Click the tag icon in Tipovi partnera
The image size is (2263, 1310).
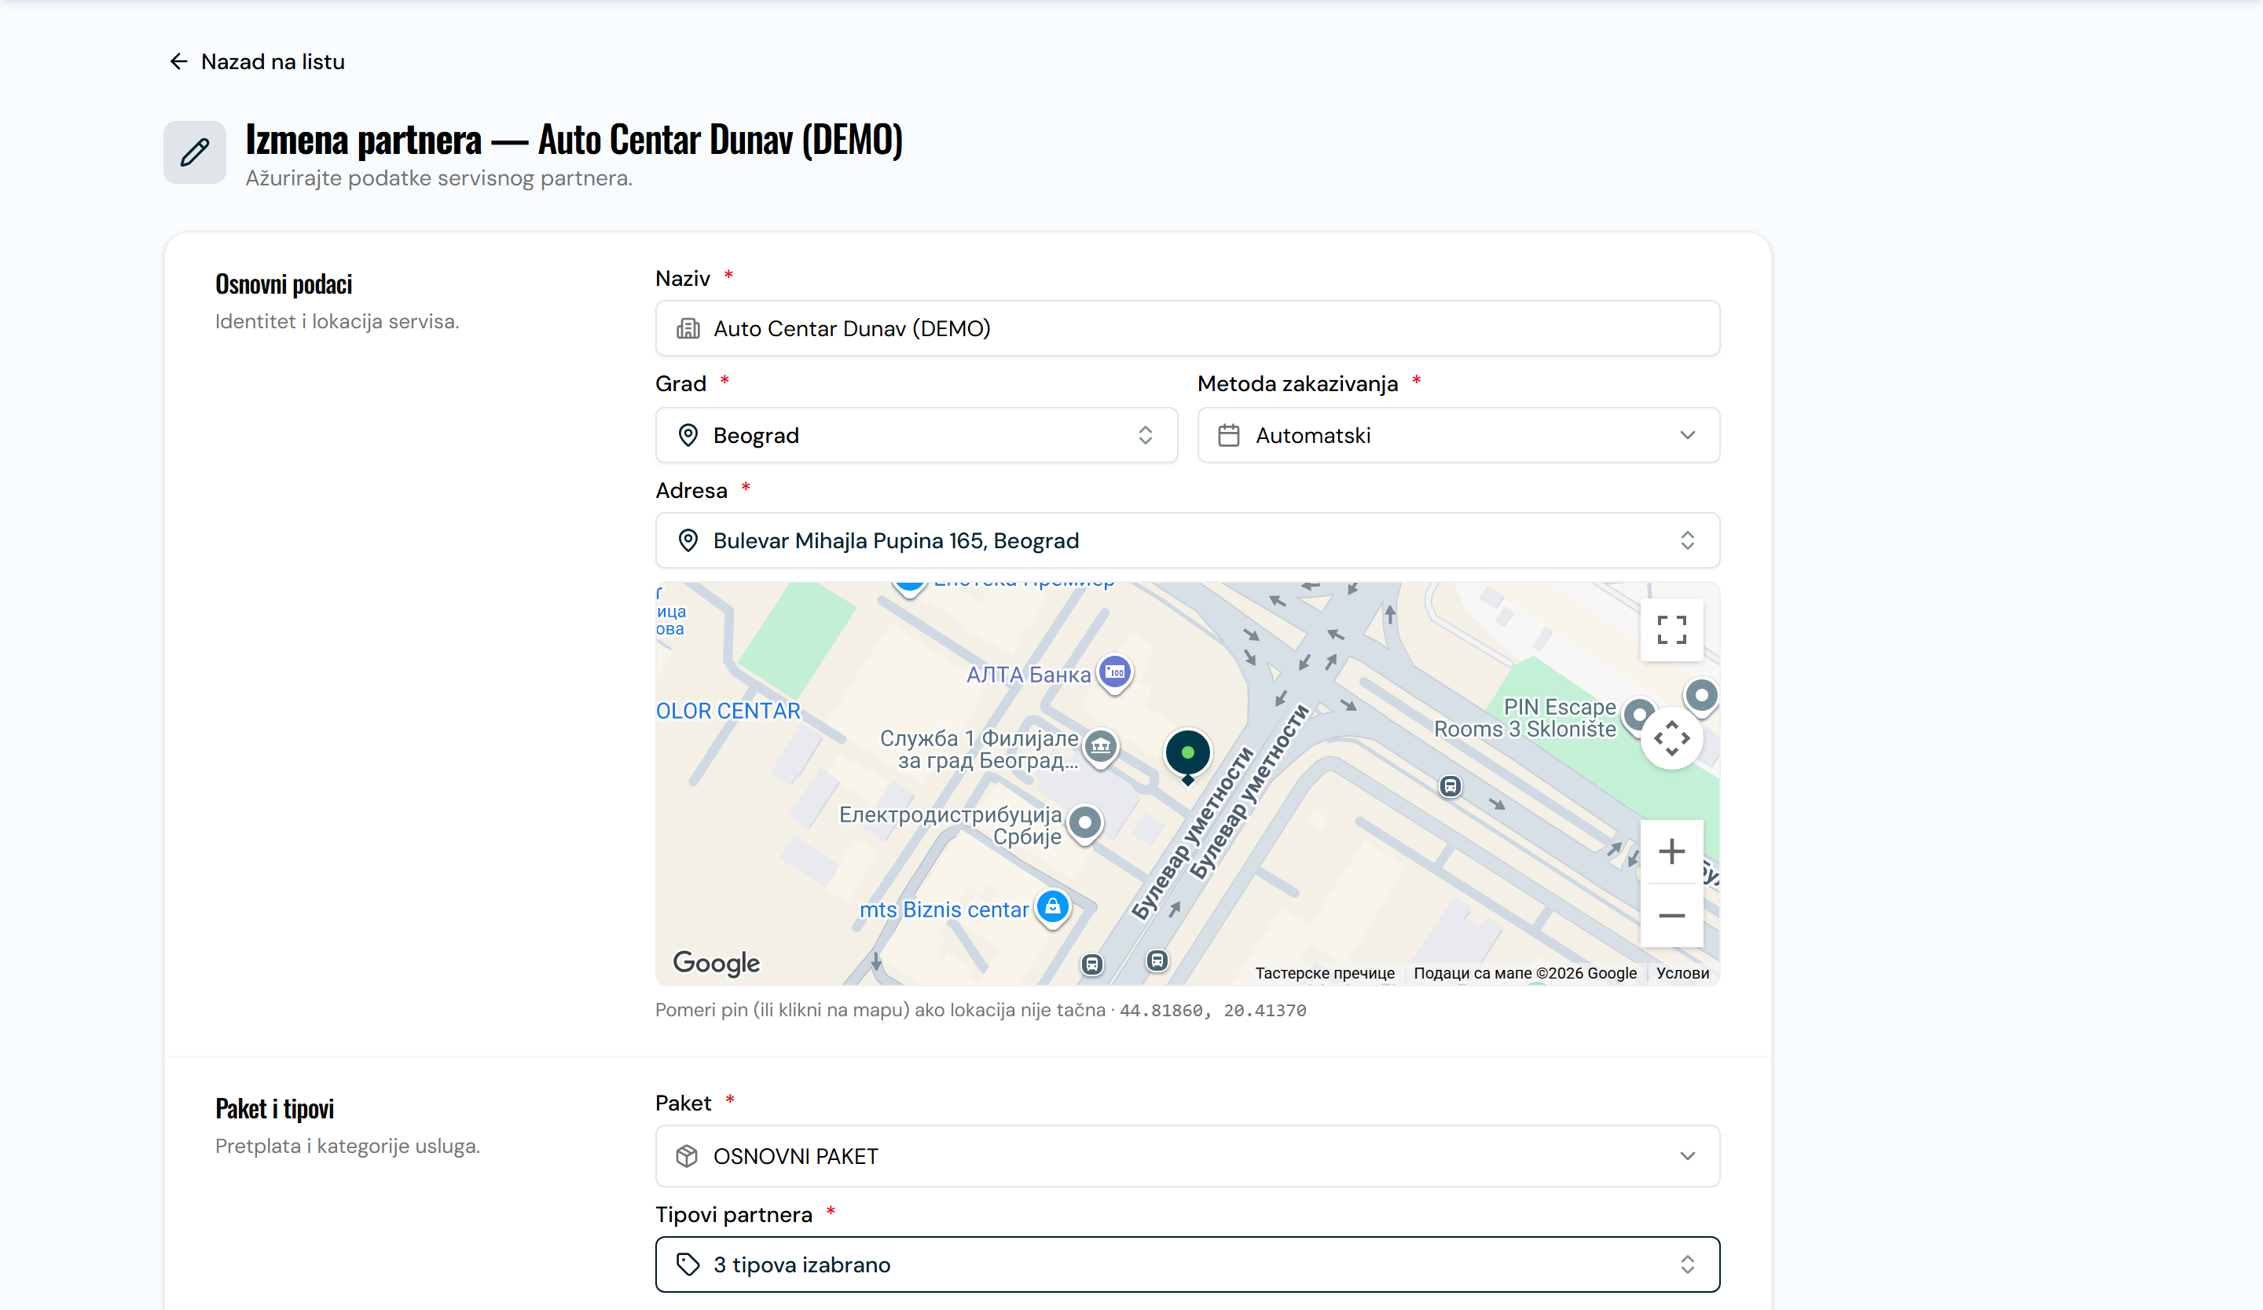[x=688, y=1264]
